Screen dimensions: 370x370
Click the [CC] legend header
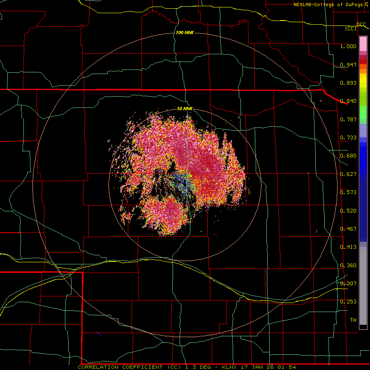pyautogui.click(x=351, y=29)
